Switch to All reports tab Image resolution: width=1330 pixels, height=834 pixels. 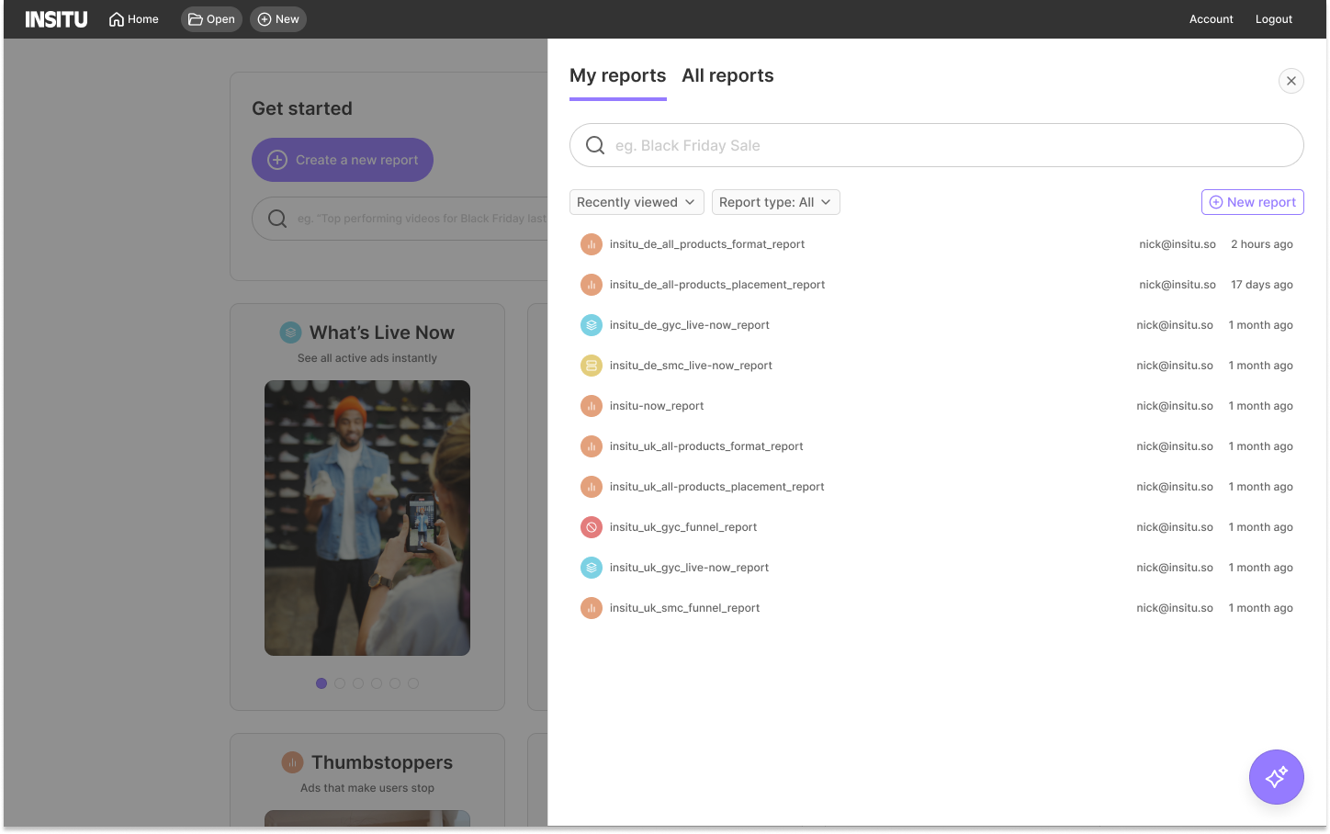point(727,75)
